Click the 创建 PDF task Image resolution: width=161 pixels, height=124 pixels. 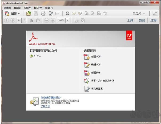pos(92,57)
